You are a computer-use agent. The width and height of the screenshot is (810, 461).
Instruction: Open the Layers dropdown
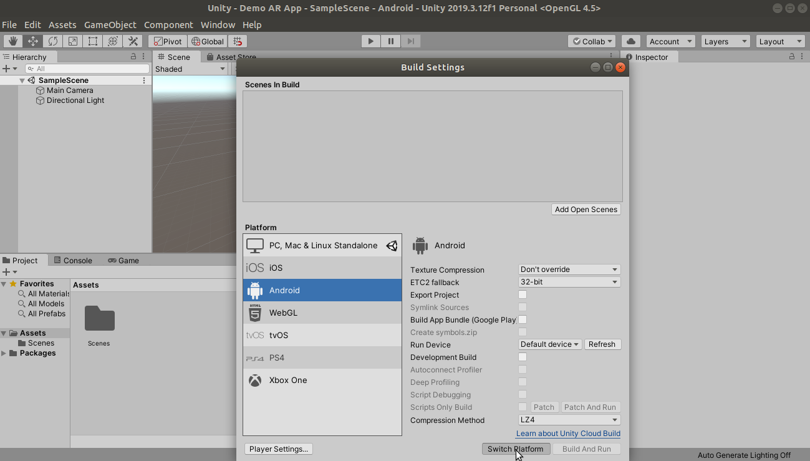pos(725,41)
